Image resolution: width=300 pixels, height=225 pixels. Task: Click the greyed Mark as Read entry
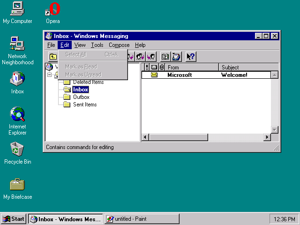pos(93,67)
